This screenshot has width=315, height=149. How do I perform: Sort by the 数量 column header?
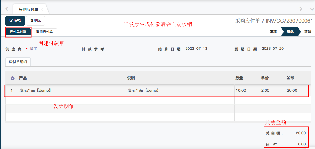pos(239,78)
